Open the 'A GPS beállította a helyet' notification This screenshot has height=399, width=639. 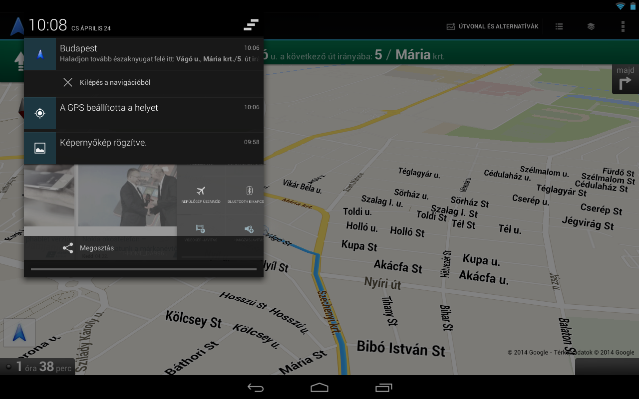coord(144,113)
